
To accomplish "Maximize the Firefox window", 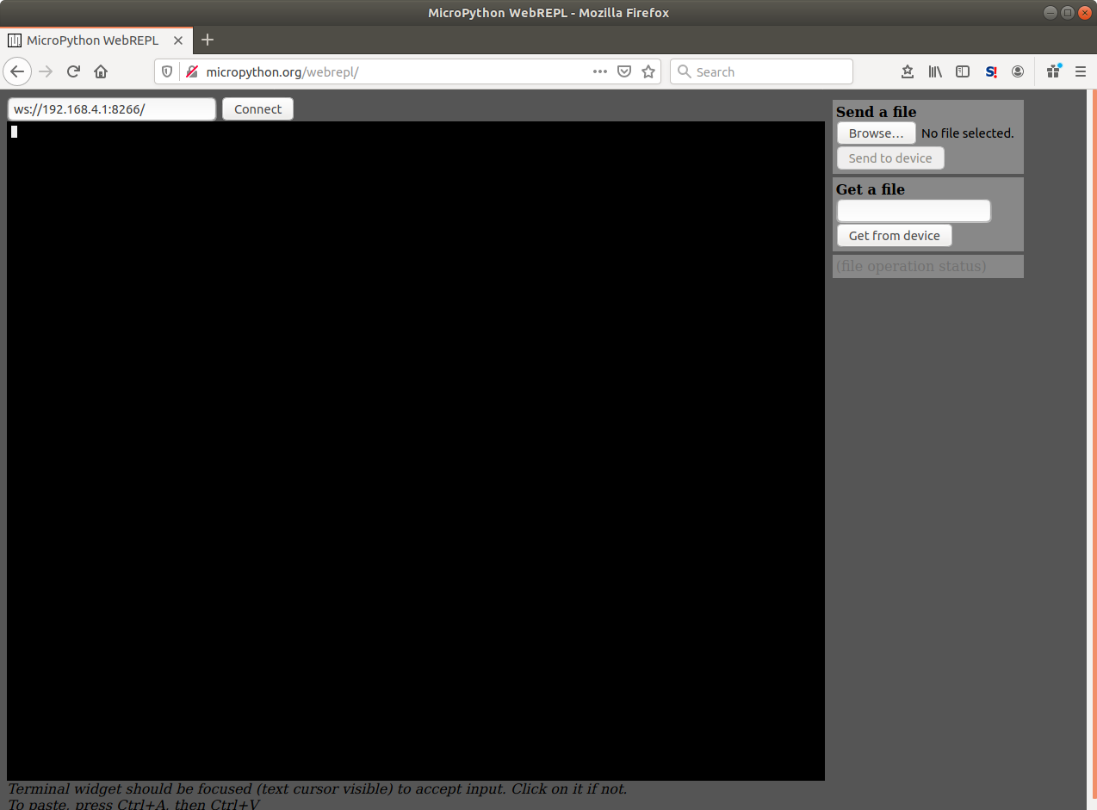I will [1067, 12].
